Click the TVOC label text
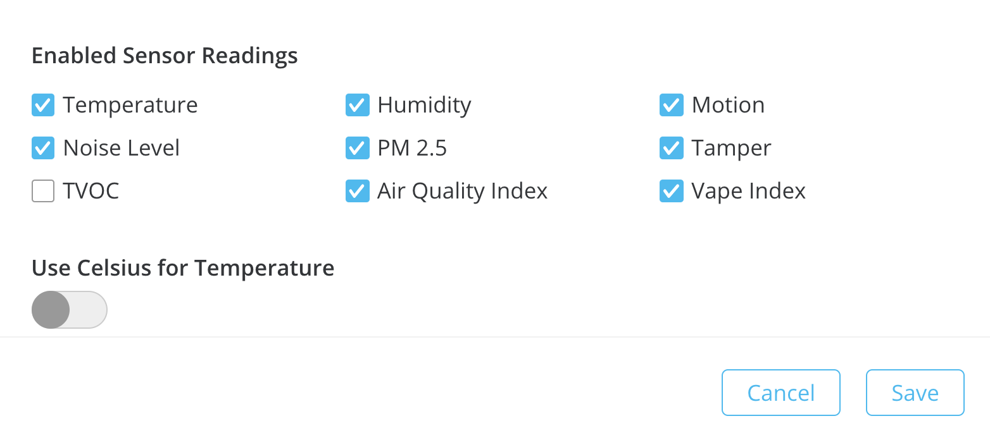Screen dimensions: 990x440 (x=91, y=190)
